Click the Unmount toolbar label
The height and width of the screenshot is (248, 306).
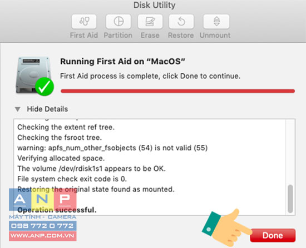click(215, 36)
